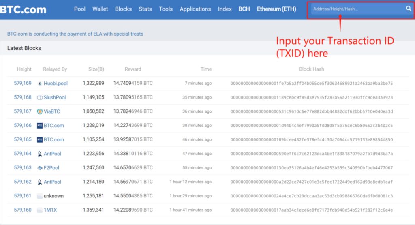This screenshot has width=415, height=225.
Task: Open the Tools menu item
Action: pyautogui.click(x=166, y=9)
